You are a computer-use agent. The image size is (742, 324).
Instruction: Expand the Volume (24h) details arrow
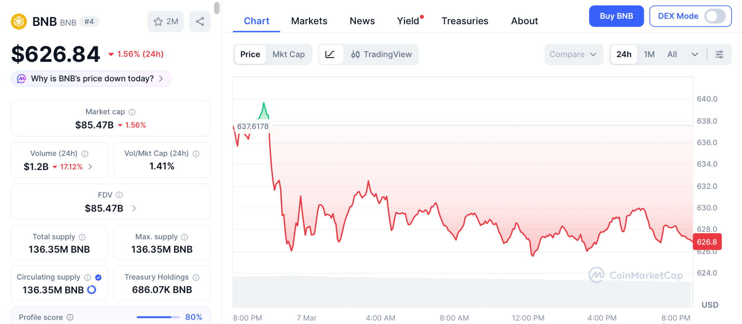[x=91, y=167]
